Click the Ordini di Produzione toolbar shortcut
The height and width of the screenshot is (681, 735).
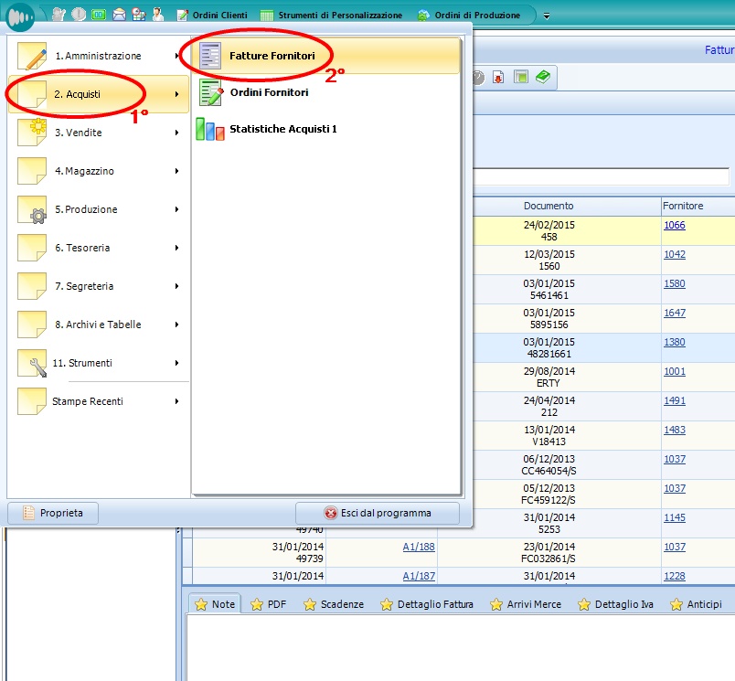pos(468,16)
